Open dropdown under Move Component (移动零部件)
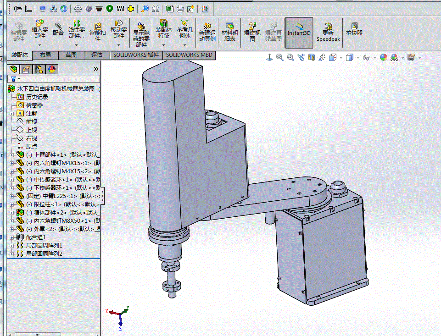441x336 pixels. (x=119, y=45)
